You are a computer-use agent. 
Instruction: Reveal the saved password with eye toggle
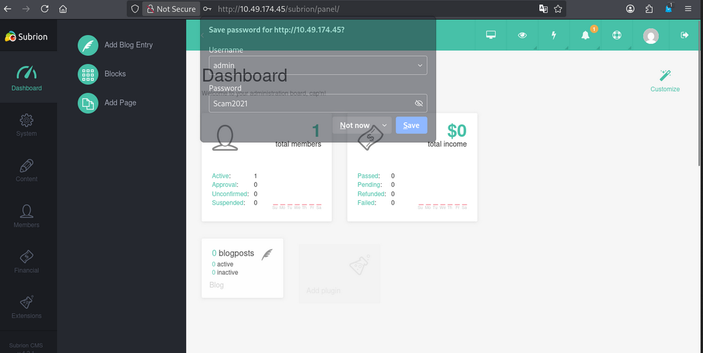click(x=419, y=104)
